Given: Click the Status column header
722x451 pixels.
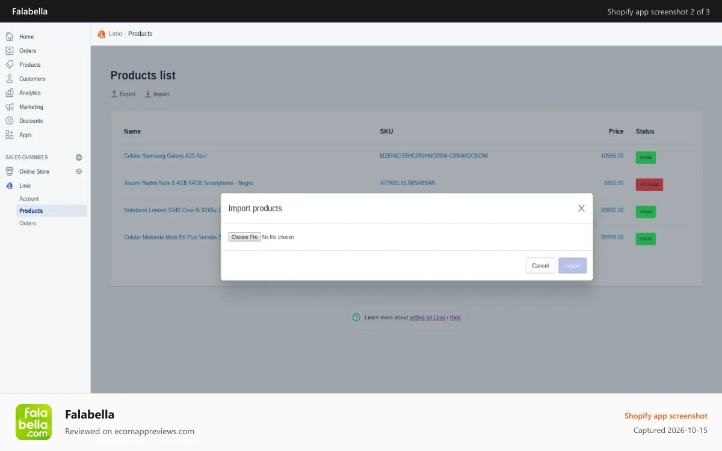Looking at the screenshot, I should coord(645,131).
